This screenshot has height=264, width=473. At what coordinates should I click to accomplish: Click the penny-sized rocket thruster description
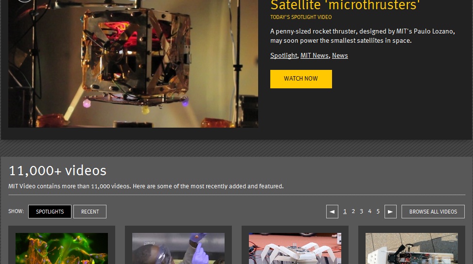coord(362,36)
